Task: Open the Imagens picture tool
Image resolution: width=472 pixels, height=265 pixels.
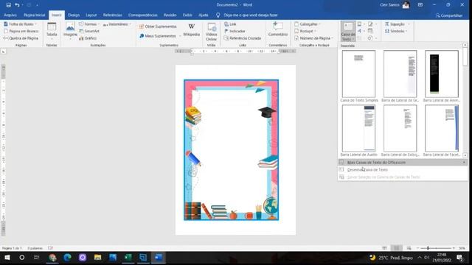Action: [x=70, y=31]
